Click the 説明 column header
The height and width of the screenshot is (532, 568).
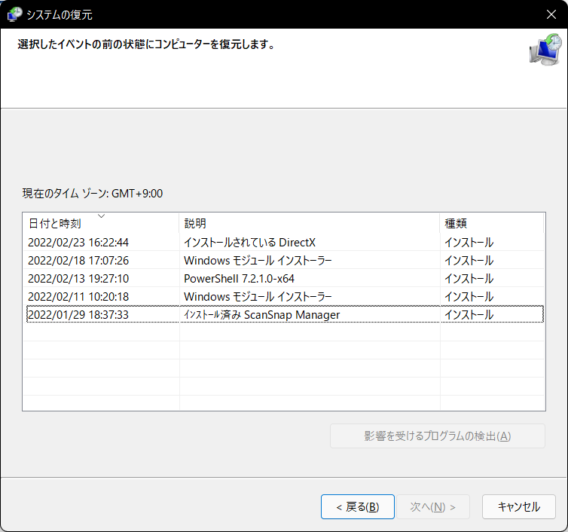(x=310, y=223)
